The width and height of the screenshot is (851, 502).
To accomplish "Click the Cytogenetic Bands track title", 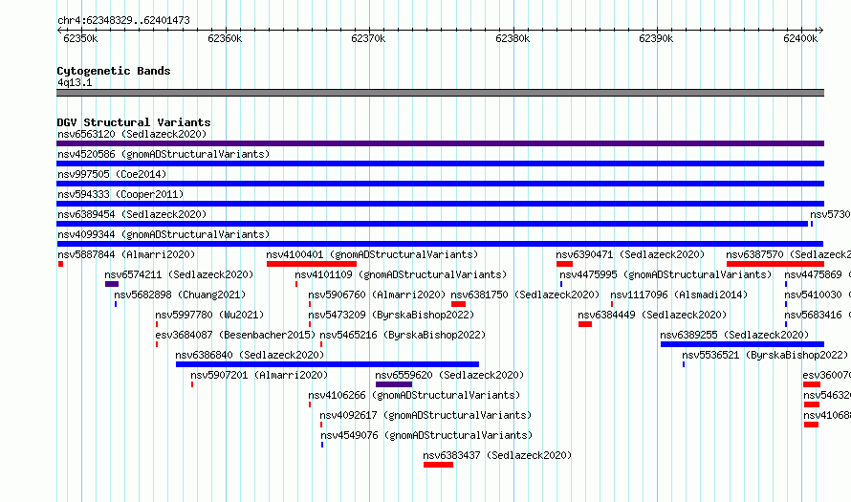I will point(114,71).
